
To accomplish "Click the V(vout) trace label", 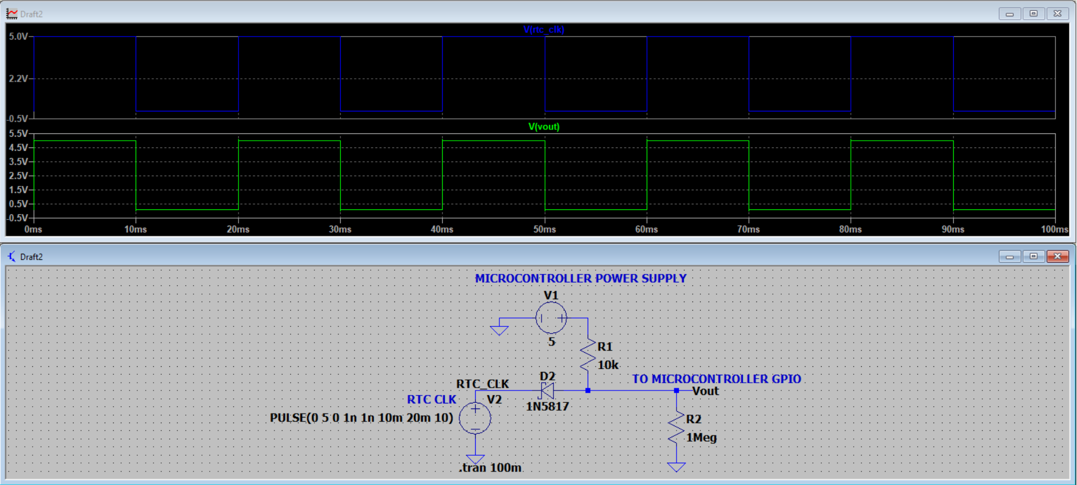I will [x=544, y=127].
